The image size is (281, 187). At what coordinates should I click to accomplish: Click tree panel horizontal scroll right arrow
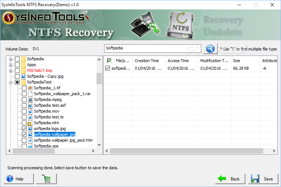point(93,151)
